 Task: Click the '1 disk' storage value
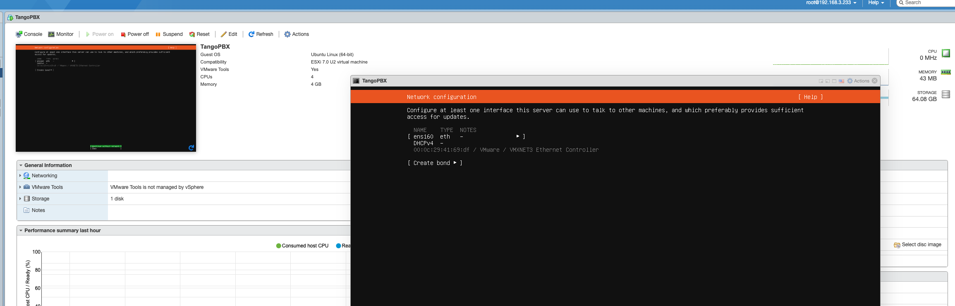click(x=117, y=199)
